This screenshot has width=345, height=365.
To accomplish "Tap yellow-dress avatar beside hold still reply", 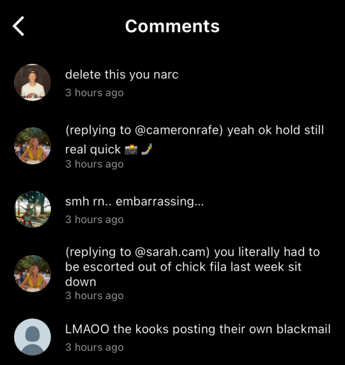I will [33, 146].
